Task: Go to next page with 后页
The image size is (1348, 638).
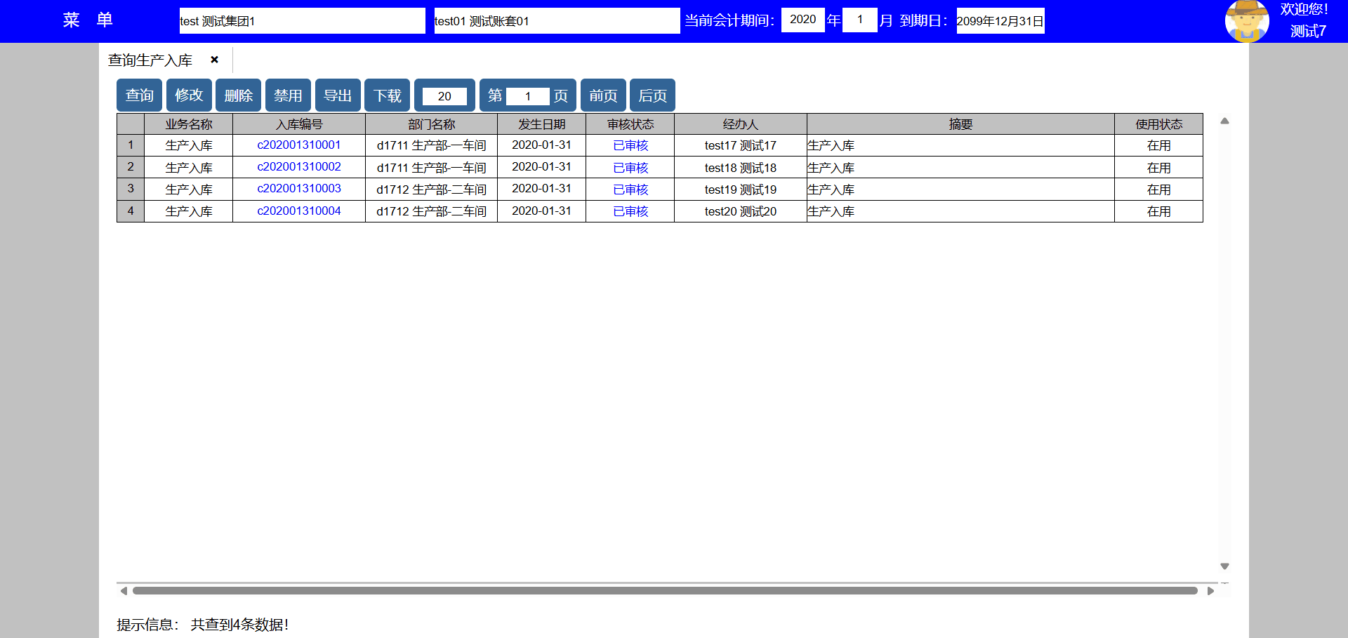Action: point(652,95)
